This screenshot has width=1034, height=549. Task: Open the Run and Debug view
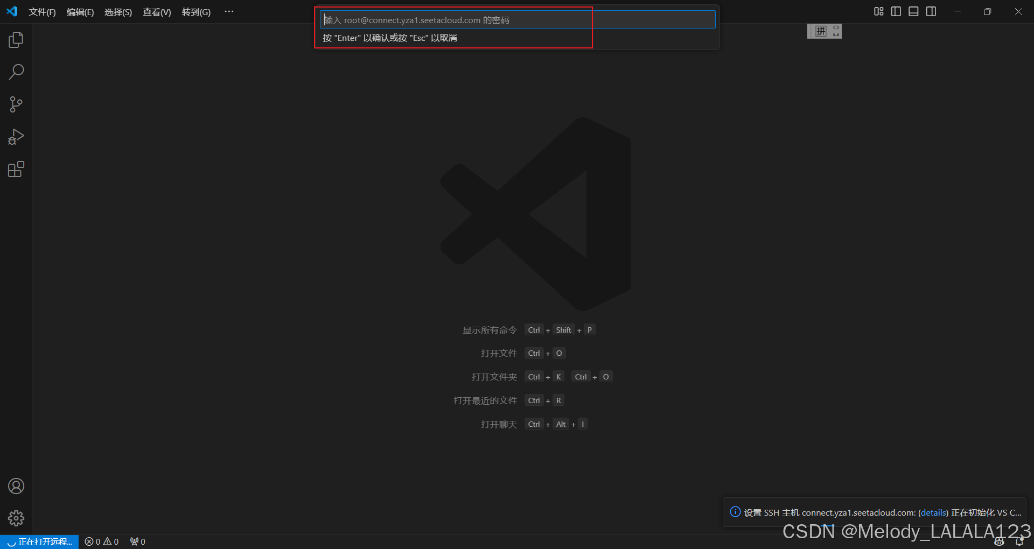[16, 137]
